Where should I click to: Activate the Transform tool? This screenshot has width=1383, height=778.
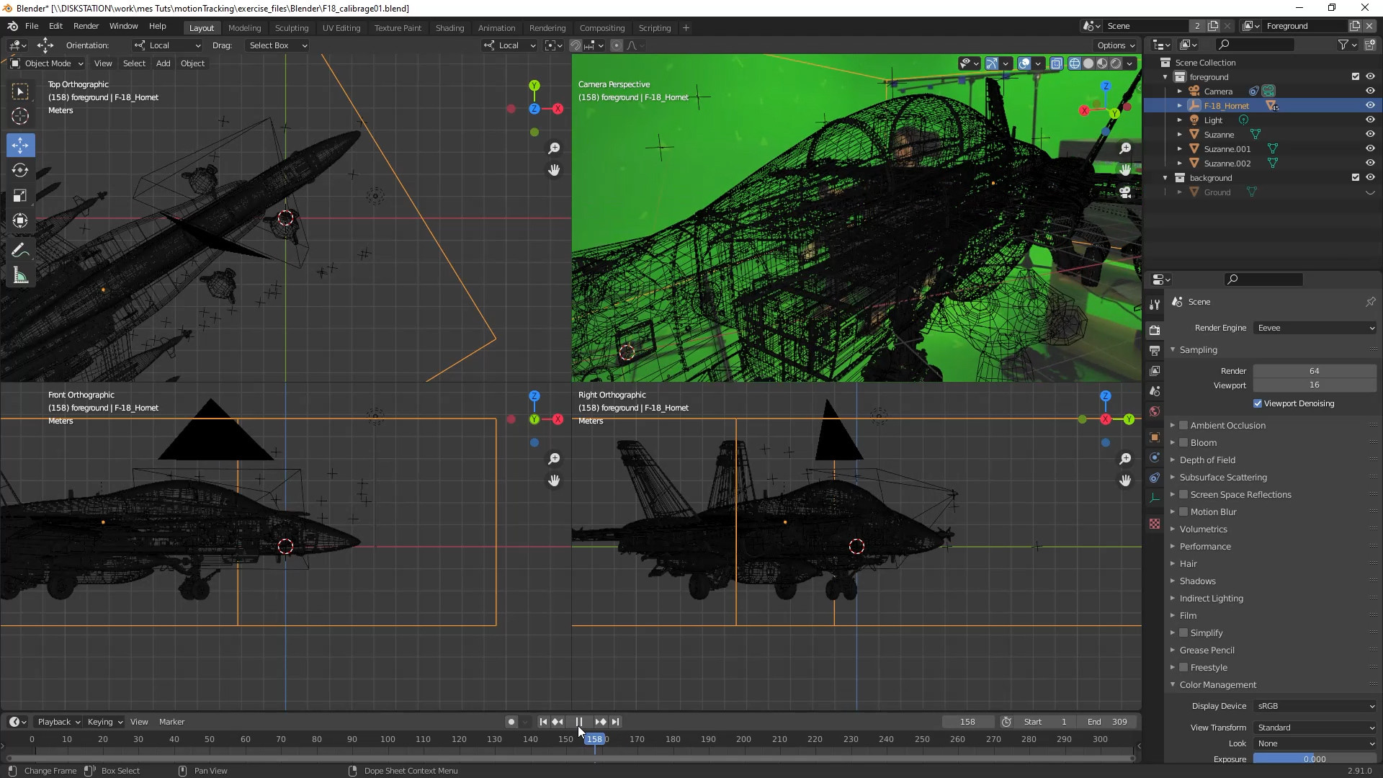[20, 220]
